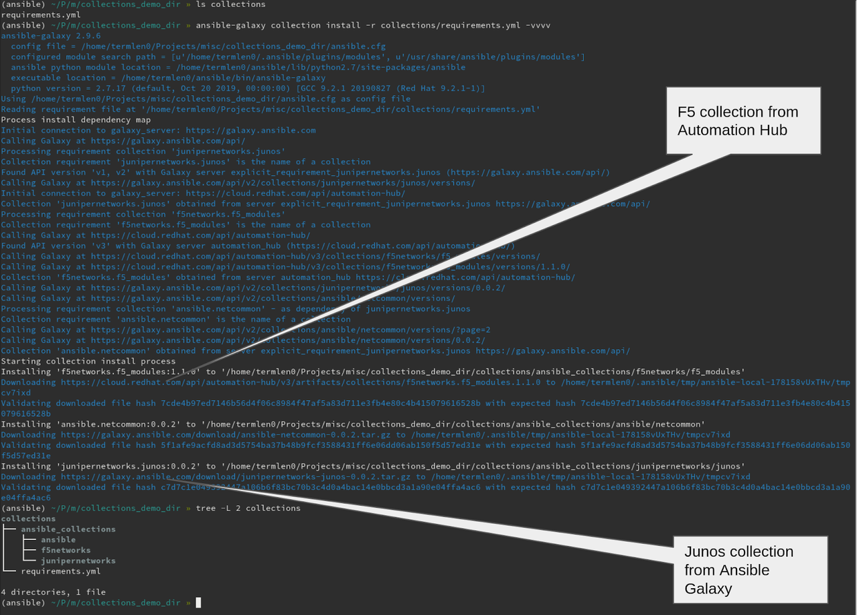Click the 'Process install dependency map' line
The image size is (857, 615).
point(76,120)
